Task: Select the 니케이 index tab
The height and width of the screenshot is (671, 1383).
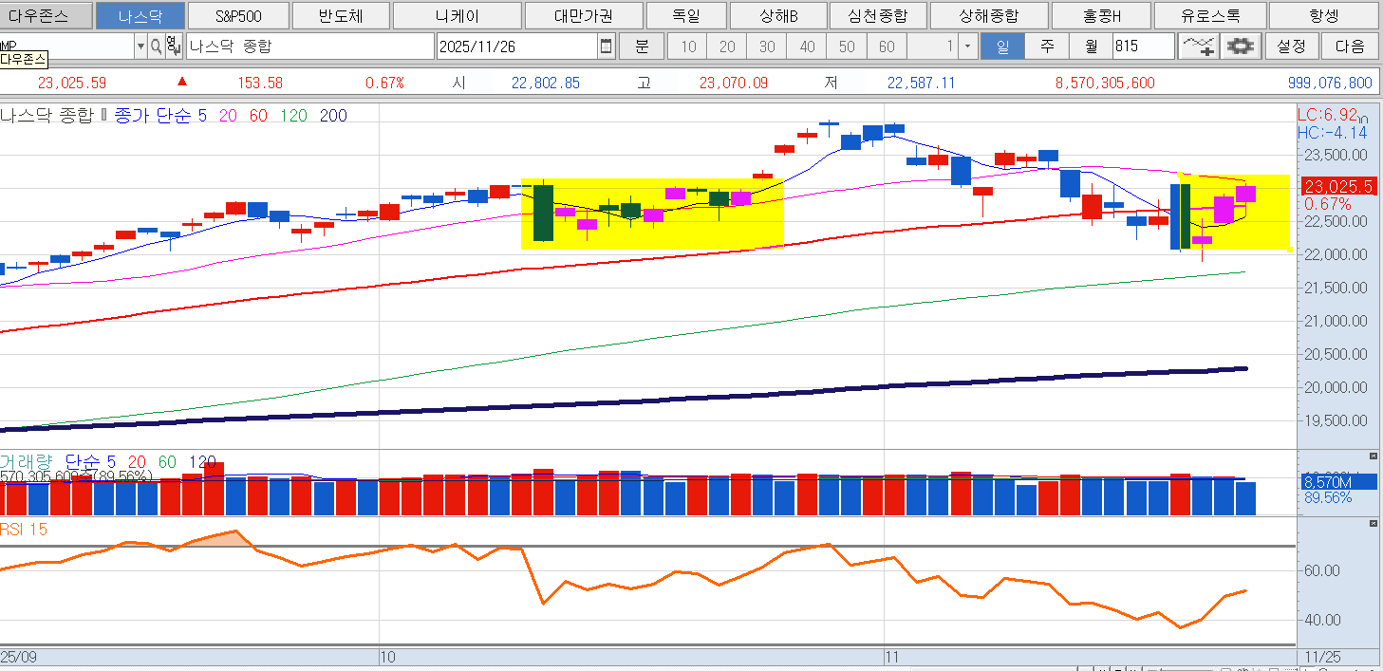Action: point(457,16)
